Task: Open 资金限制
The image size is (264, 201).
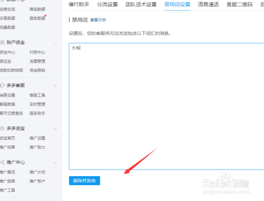Action: coord(37,71)
